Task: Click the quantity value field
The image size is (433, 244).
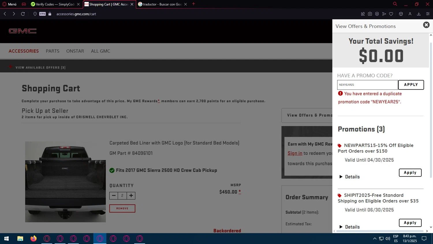Action: pos(122,196)
